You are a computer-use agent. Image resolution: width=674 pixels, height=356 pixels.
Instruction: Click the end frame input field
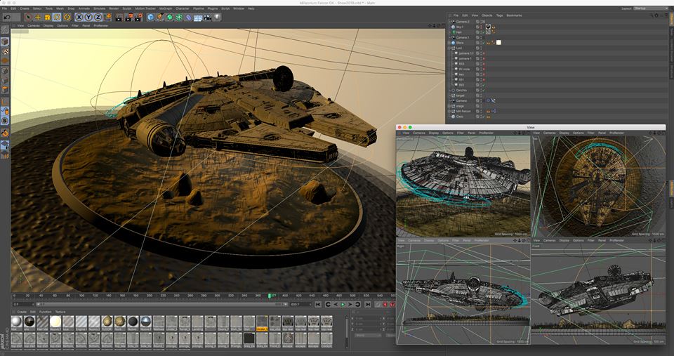click(x=301, y=305)
